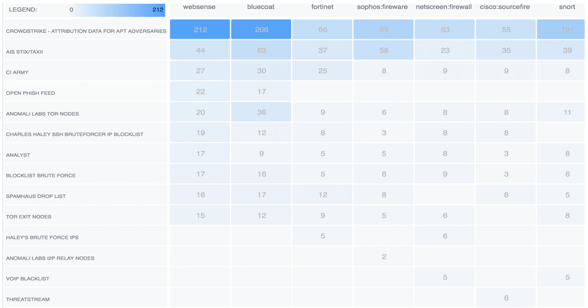Open Blocklist Brute Force snort cell 6
This screenshot has height=308, width=588.
point(562,174)
